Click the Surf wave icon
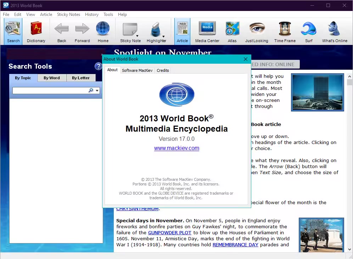 (x=309, y=31)
